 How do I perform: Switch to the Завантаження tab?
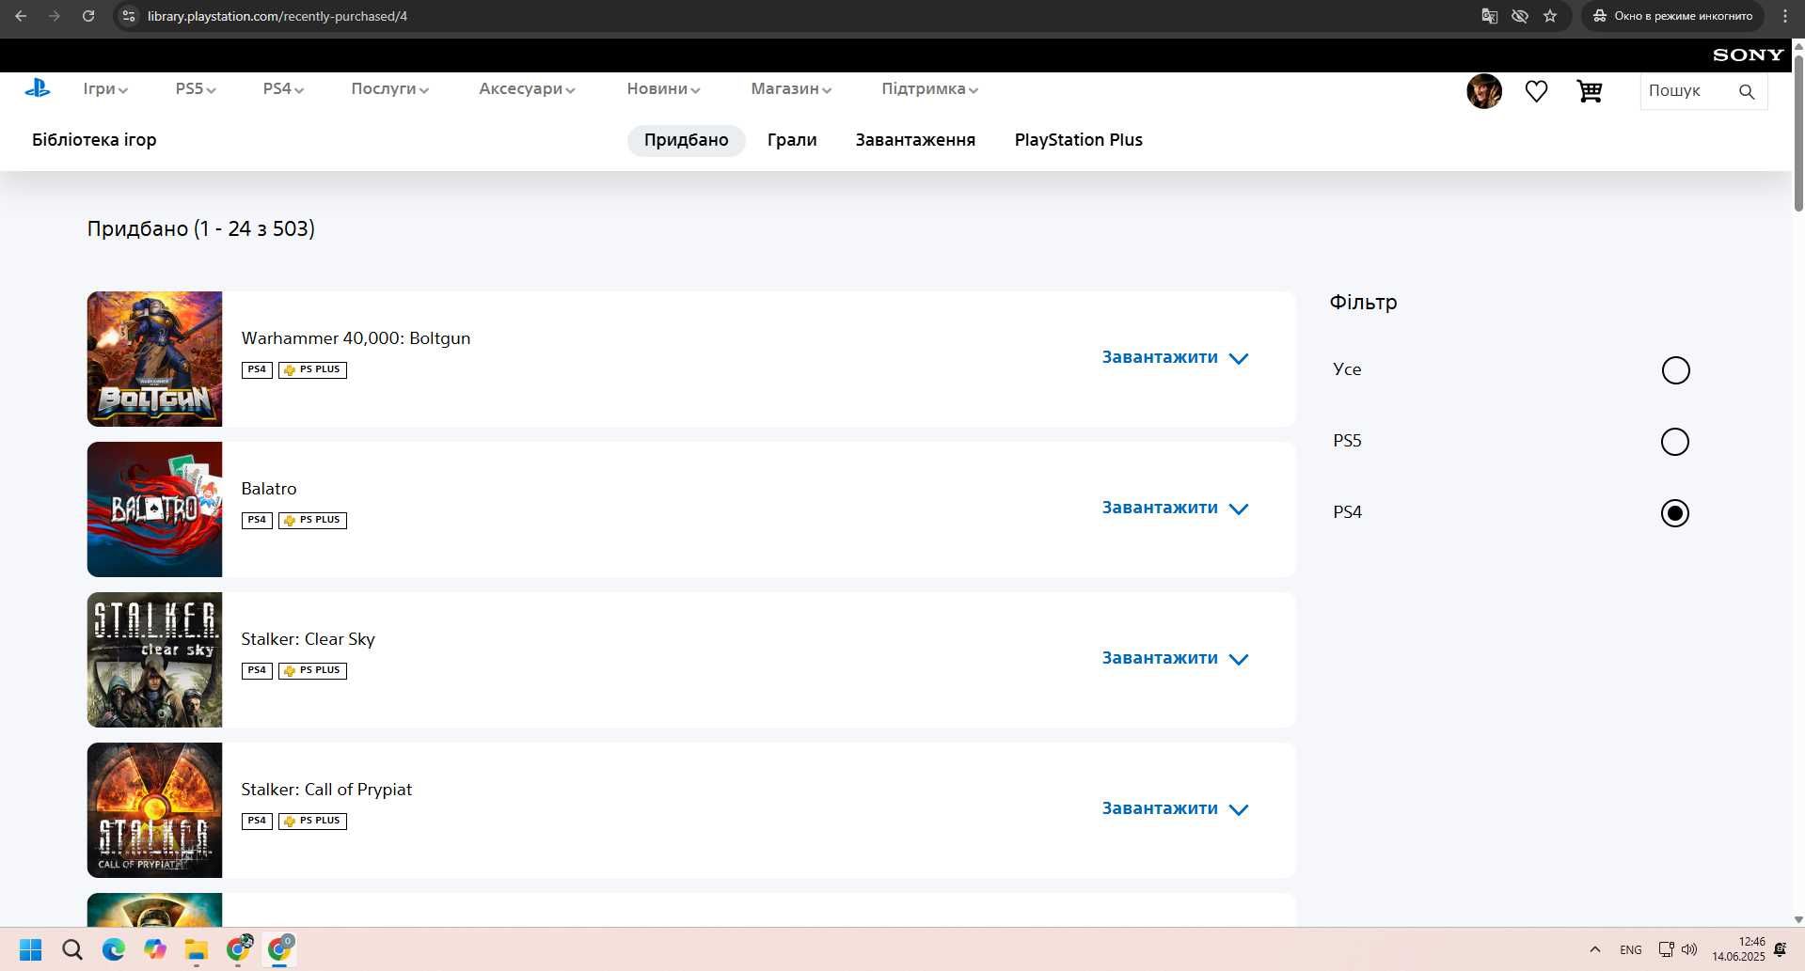tap(915, 140)
